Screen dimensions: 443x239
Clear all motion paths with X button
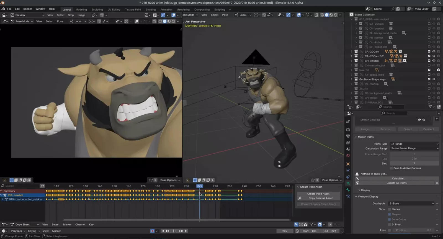(x=437, y=183)
